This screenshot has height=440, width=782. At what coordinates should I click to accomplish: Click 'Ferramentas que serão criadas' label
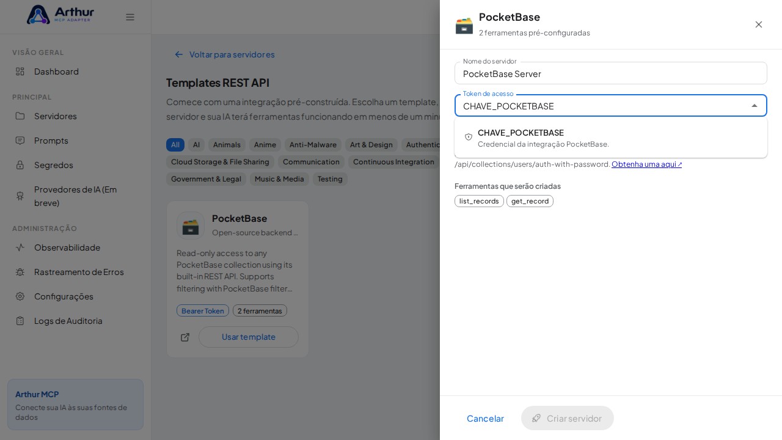[x=508, y=186]
